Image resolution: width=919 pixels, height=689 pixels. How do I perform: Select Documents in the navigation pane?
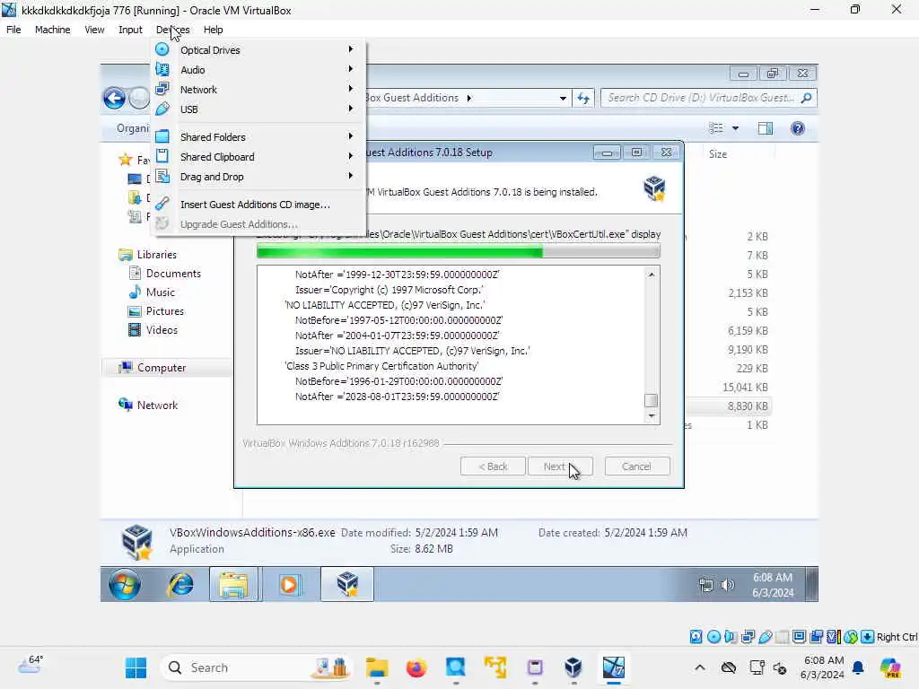point(173,274)
